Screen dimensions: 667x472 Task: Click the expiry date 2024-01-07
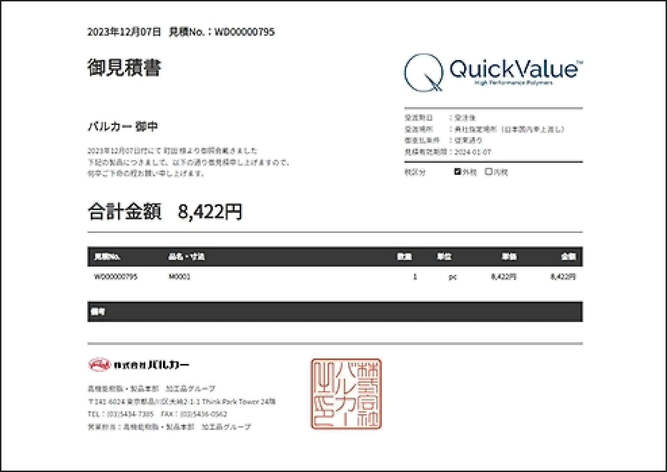(472, 152)
